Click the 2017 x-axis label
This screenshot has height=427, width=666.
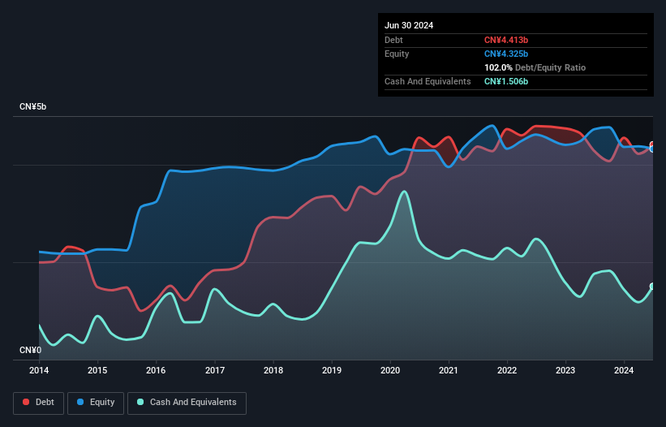pos(215,370)
